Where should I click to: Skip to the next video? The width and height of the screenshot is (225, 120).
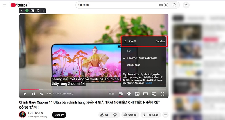[x=33, y=94]
